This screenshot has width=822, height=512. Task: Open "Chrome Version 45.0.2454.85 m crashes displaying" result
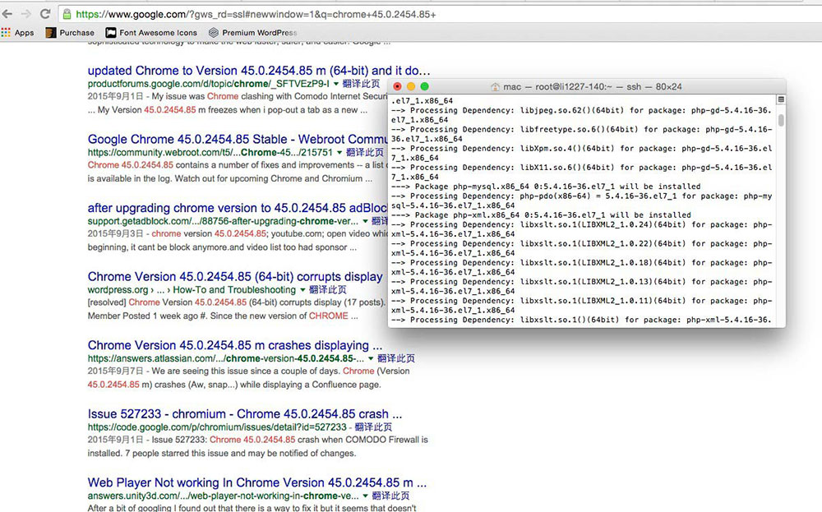click(235, 345)
